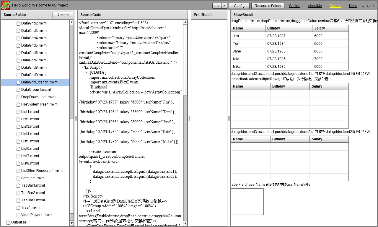The width and height of the screenshot is (378, 227).
Task: Click file icon next to List8.mxml
Action: pos(18,163)
